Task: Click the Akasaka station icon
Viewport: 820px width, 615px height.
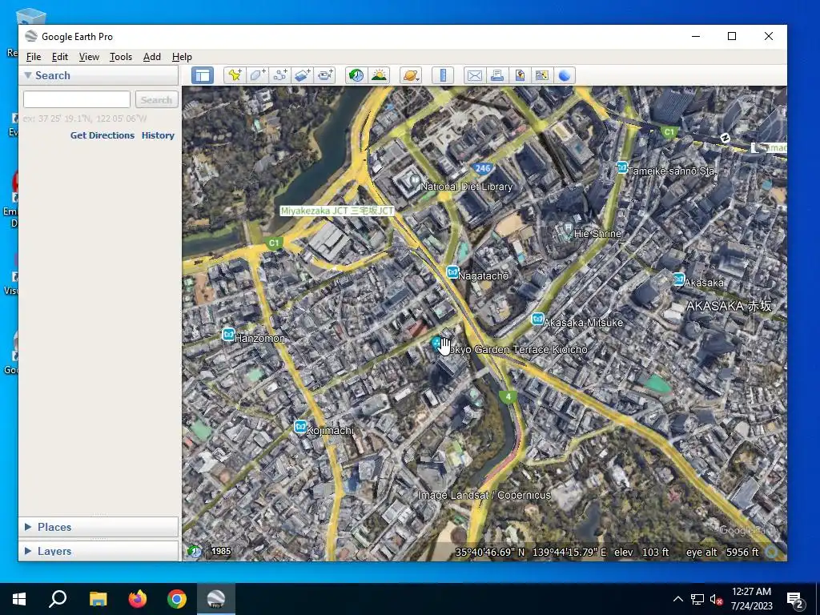Action: (x=678, y=279)
